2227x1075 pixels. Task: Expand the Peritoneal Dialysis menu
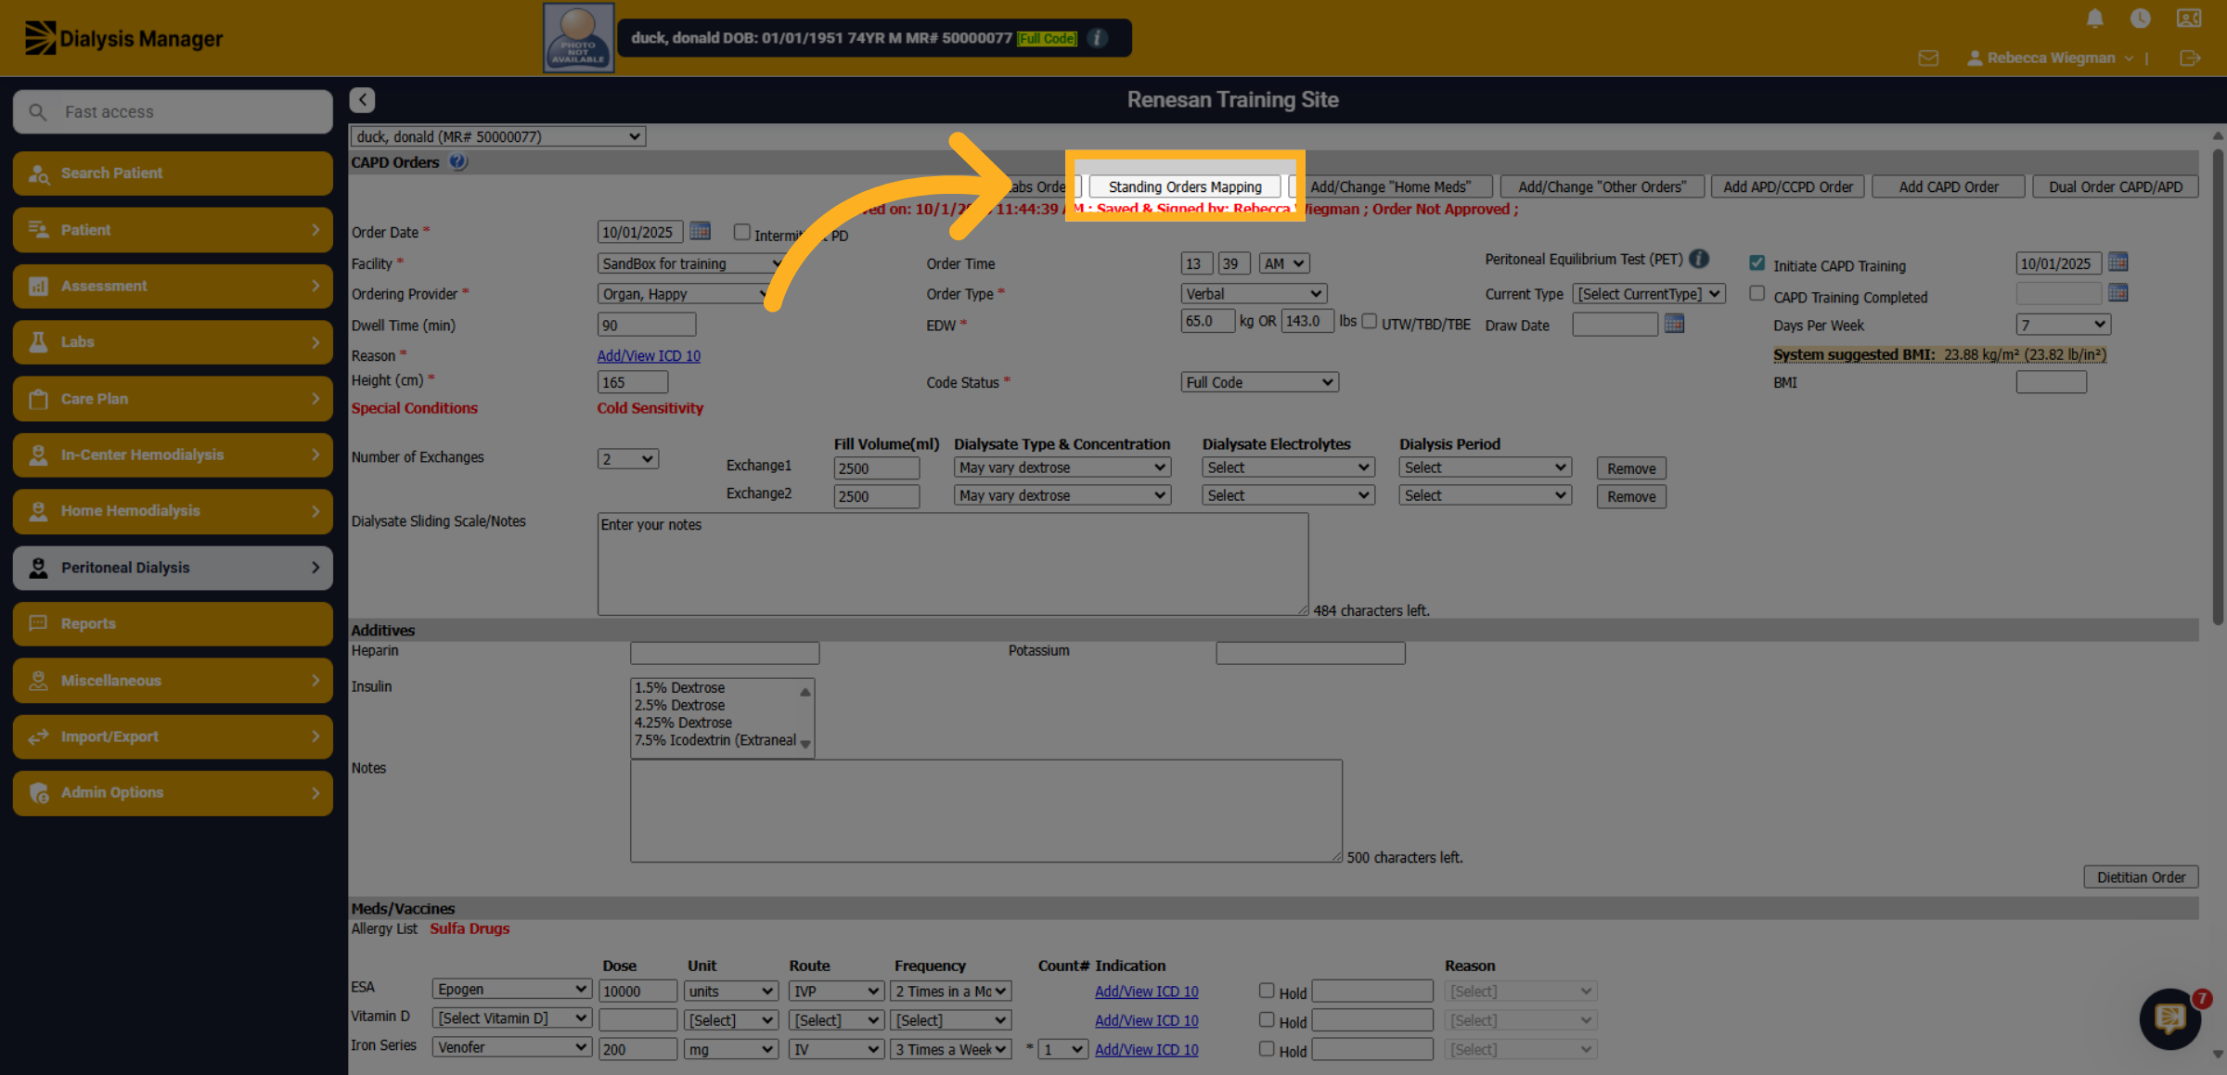click(173, 568)
